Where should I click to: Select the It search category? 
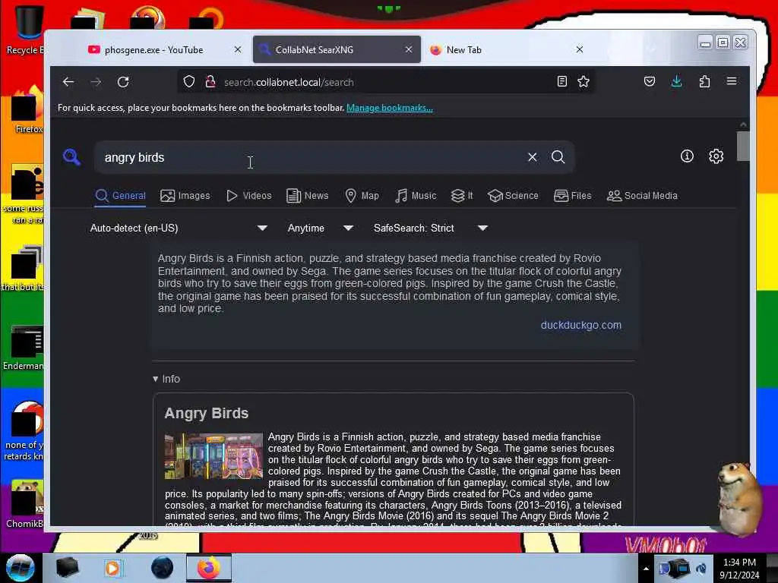(x=462, y=196)
